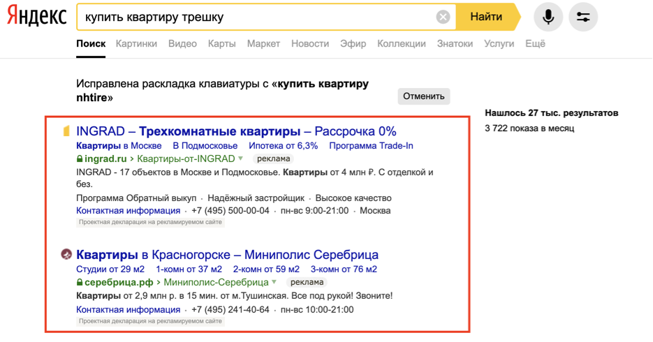Click the Найти search button

pyautogui.click(x=486, y=17)
